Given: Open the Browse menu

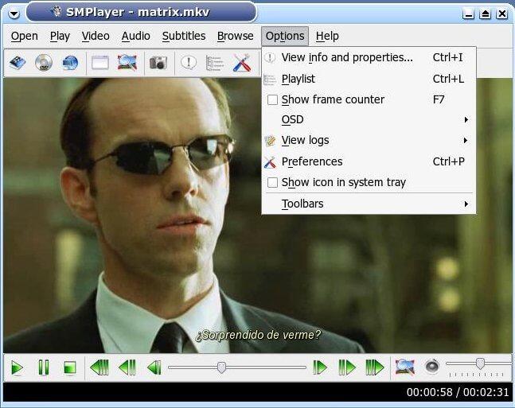Looking at the screenshot, I should 235,36.
